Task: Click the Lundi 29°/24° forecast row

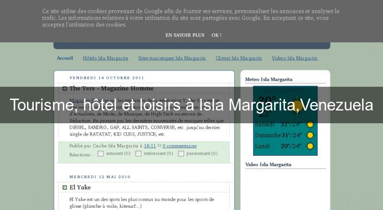Action: (284, 146)
